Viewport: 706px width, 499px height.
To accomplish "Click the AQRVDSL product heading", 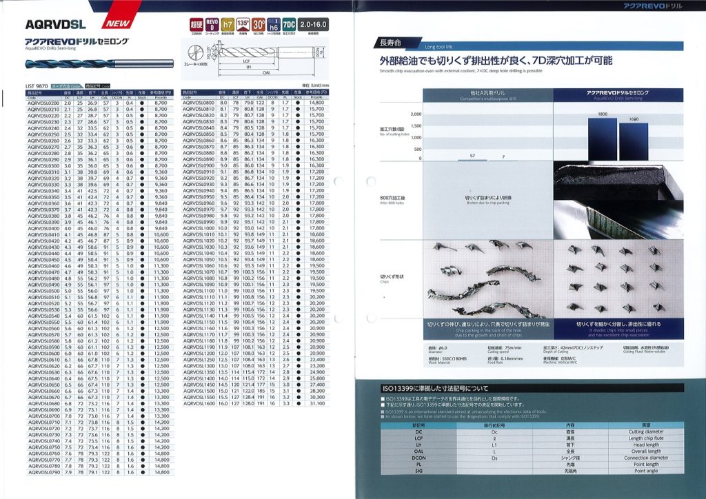I will coord(55,24).
